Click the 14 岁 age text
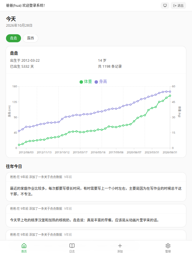 102,60
